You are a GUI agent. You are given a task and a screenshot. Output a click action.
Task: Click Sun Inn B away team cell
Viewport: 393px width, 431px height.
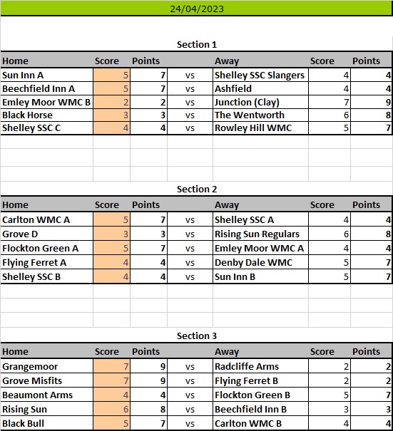260,276
